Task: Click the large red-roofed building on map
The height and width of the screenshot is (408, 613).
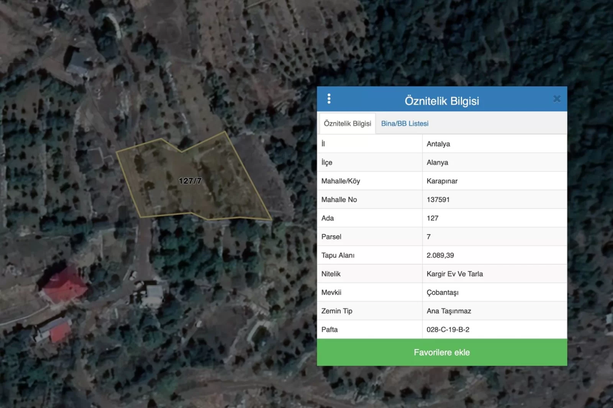Action: 64,285
